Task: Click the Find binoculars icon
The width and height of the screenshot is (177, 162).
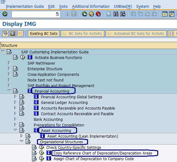Action: [116, 14]
